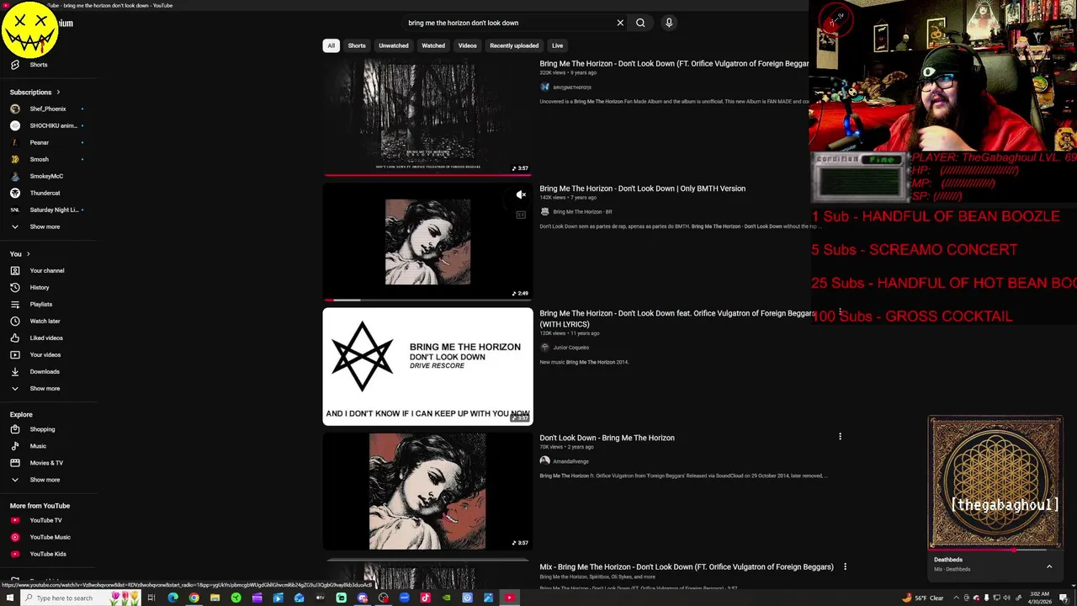Open options menu for AmandaRvenge video
Image resolution: width=1077 pixels, height=606 pixels.
coord(840,437)
